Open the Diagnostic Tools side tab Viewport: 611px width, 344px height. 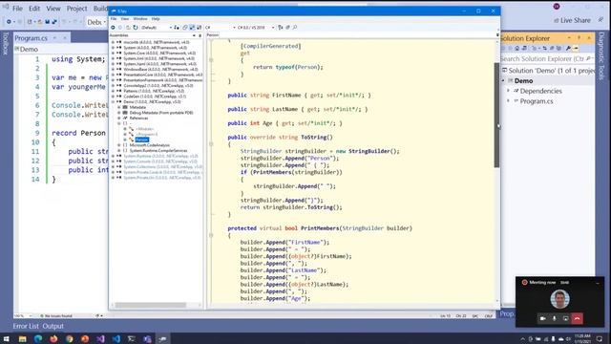pos(601,55)
